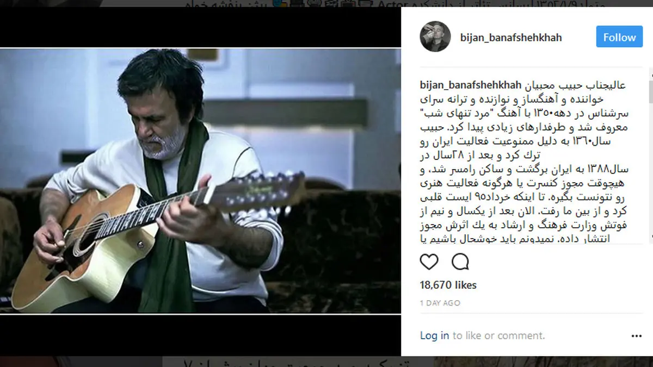The image size is (653, 367).
Task: Open bijan_banafshehkhah's round profile picture
Action: point(435,37)
